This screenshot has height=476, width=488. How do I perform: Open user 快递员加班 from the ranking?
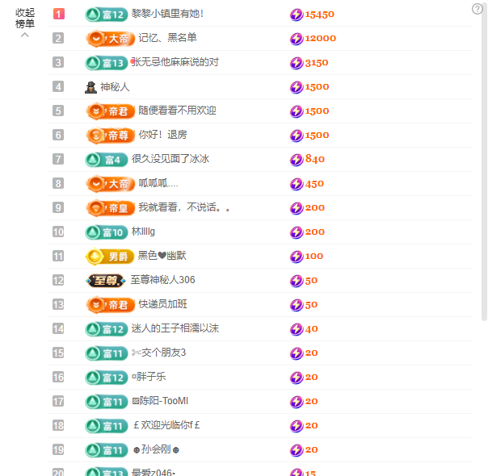[x=167, y=304]
